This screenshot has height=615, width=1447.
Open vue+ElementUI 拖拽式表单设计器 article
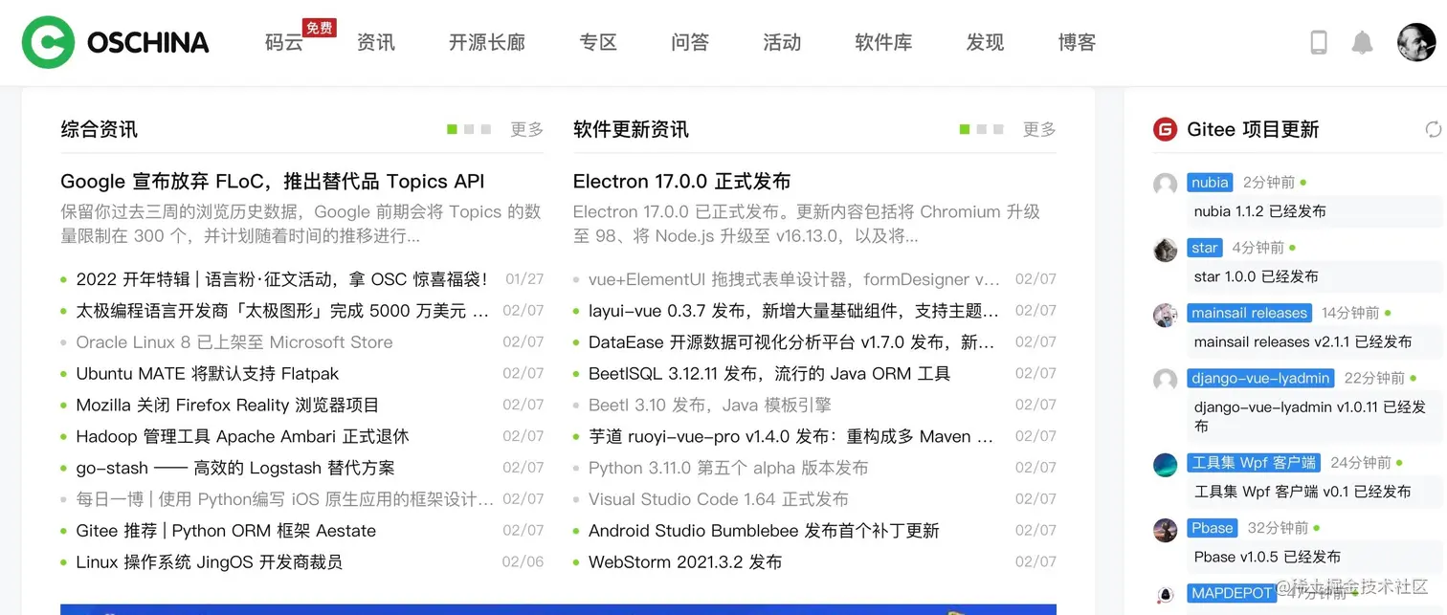(x=794, y=279)
